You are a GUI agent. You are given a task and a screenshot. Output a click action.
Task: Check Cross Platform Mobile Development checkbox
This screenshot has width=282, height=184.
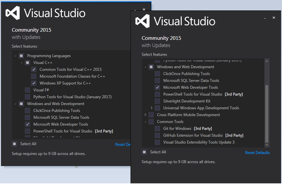(151, 115)
